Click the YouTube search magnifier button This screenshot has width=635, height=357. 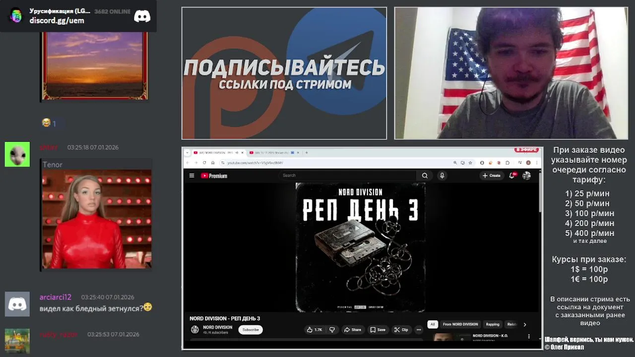click(x=425, y=176)
